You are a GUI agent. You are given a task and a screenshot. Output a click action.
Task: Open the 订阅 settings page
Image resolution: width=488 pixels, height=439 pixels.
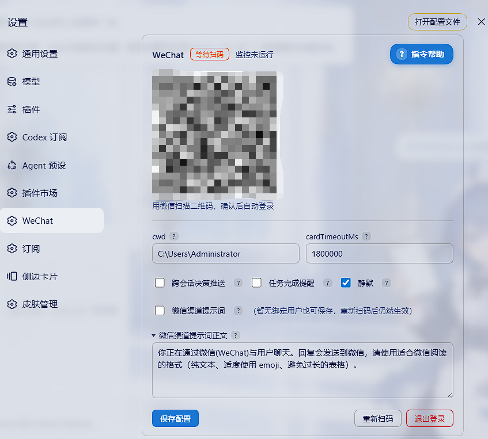tap(52, 249)
